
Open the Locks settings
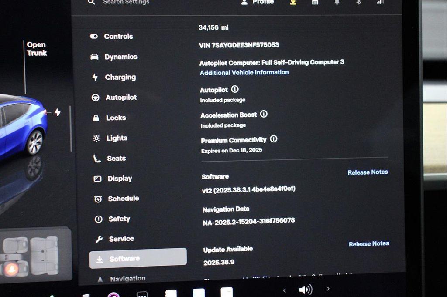pyautogui.click(x=116, y=118)
